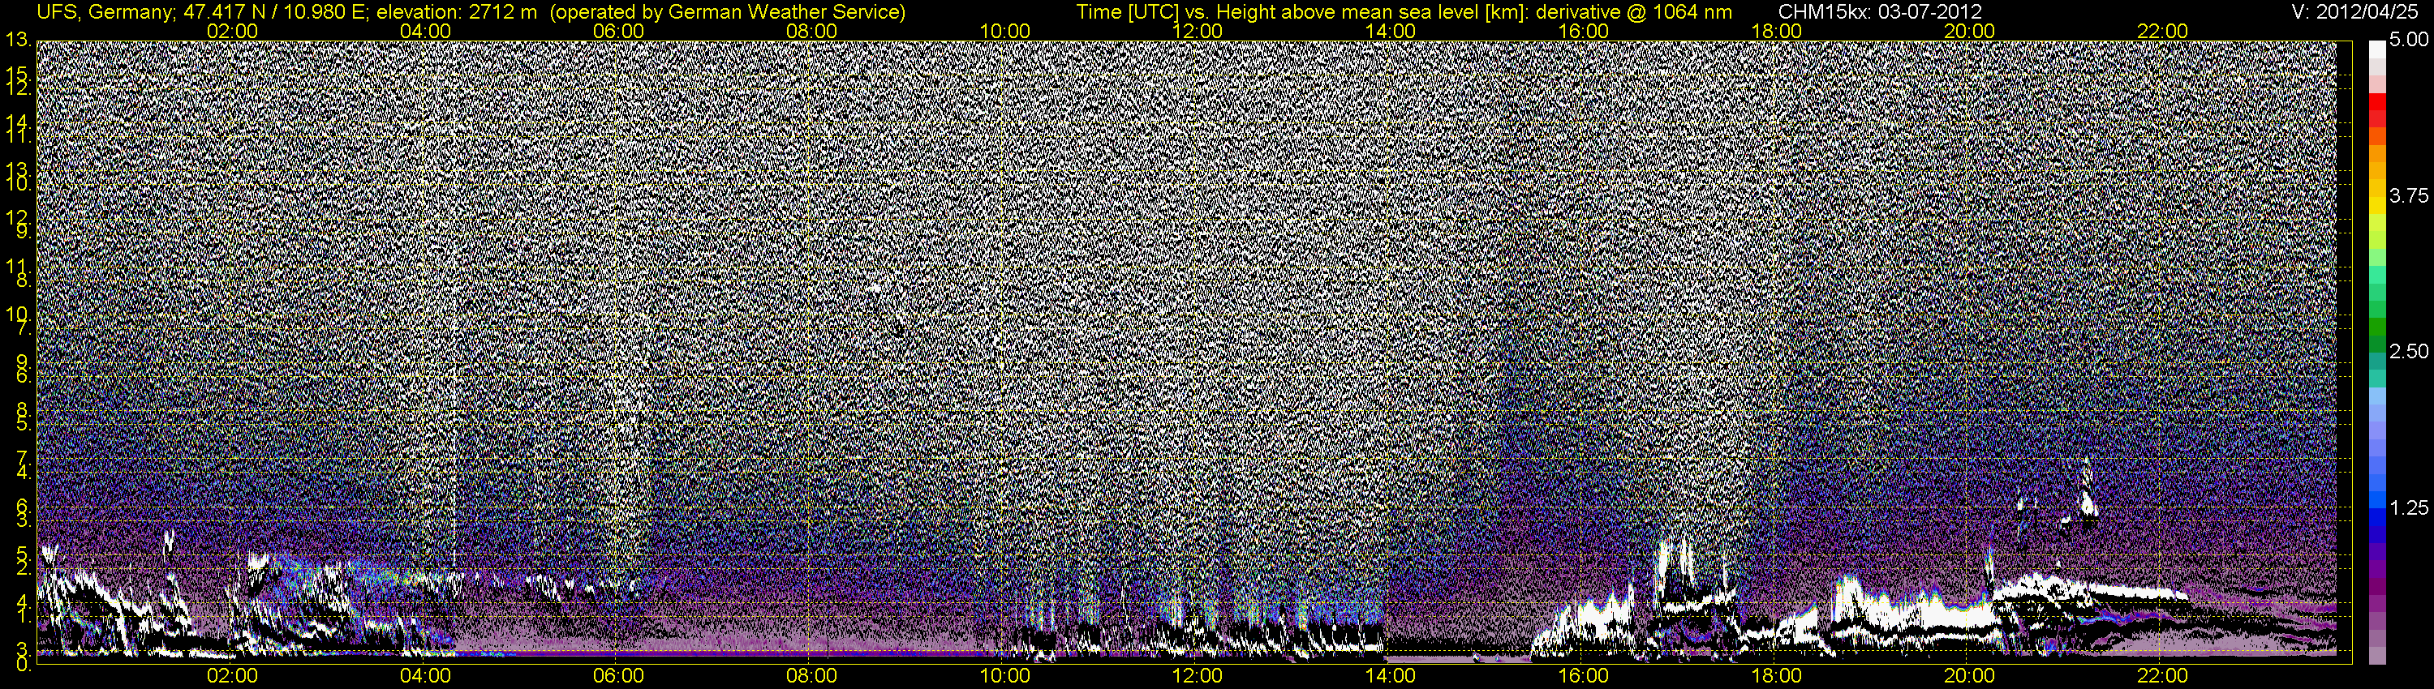
Task: Click the 14:00 label on the bottom time axis
Action: click(1391, 677)
